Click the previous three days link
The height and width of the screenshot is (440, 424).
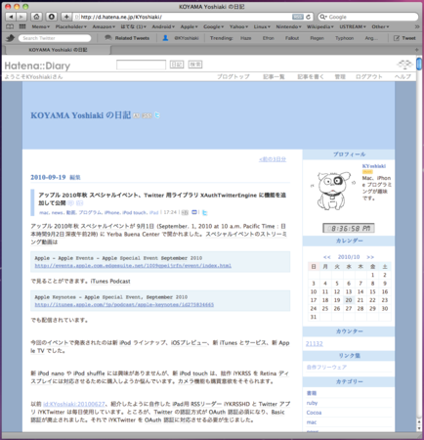click(x=273, y=159)
